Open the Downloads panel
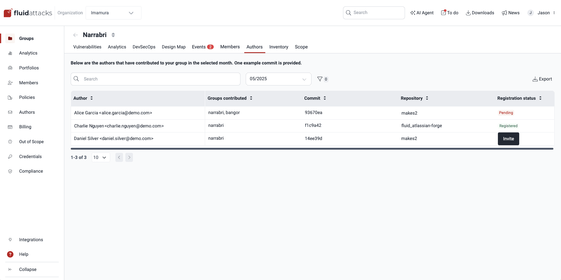Image resolution: width=561 pixels, height=280 pixels. 480,13
